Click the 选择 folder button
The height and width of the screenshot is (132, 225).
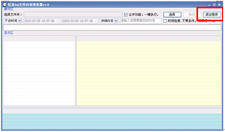[172, 15]
